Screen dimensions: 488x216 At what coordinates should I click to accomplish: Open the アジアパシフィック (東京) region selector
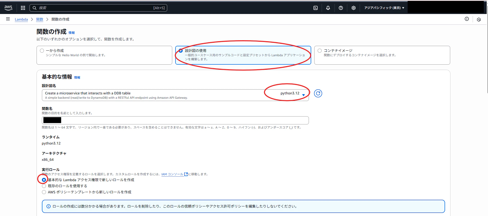384,8
